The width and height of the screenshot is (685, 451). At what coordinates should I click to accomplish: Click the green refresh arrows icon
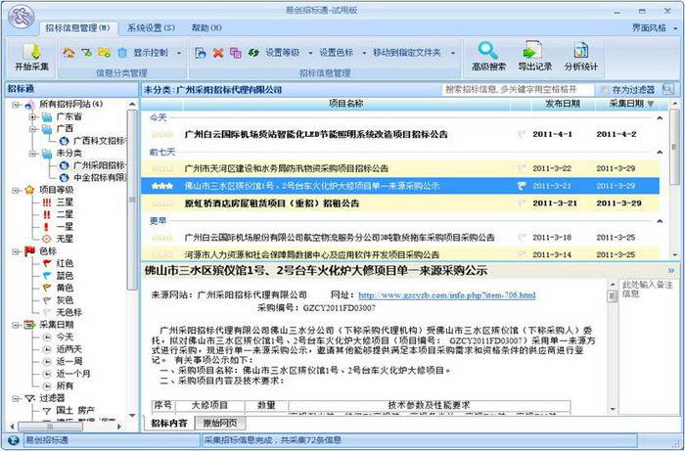(253, 53)
